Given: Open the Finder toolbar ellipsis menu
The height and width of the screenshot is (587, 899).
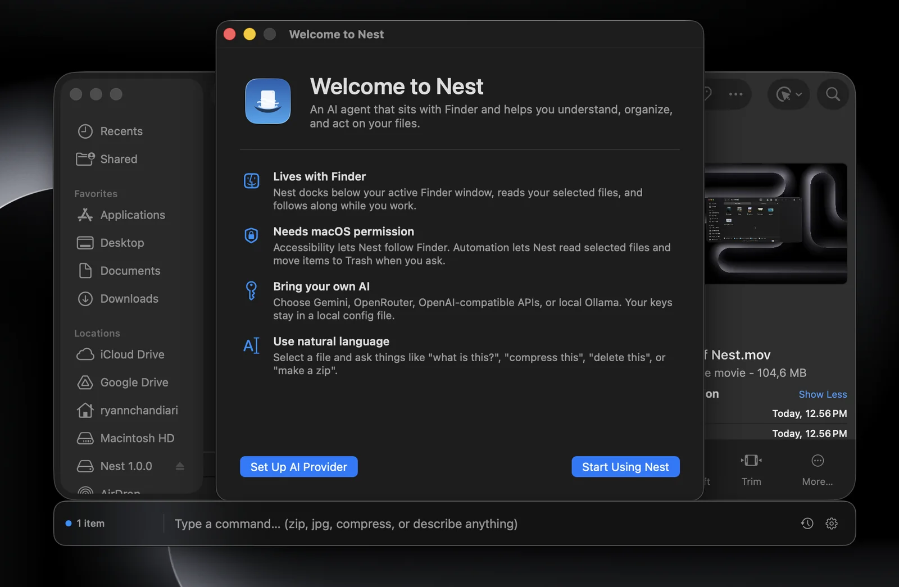Looking at the screenshot, I should pyautogui.click(x=735, y=94).
